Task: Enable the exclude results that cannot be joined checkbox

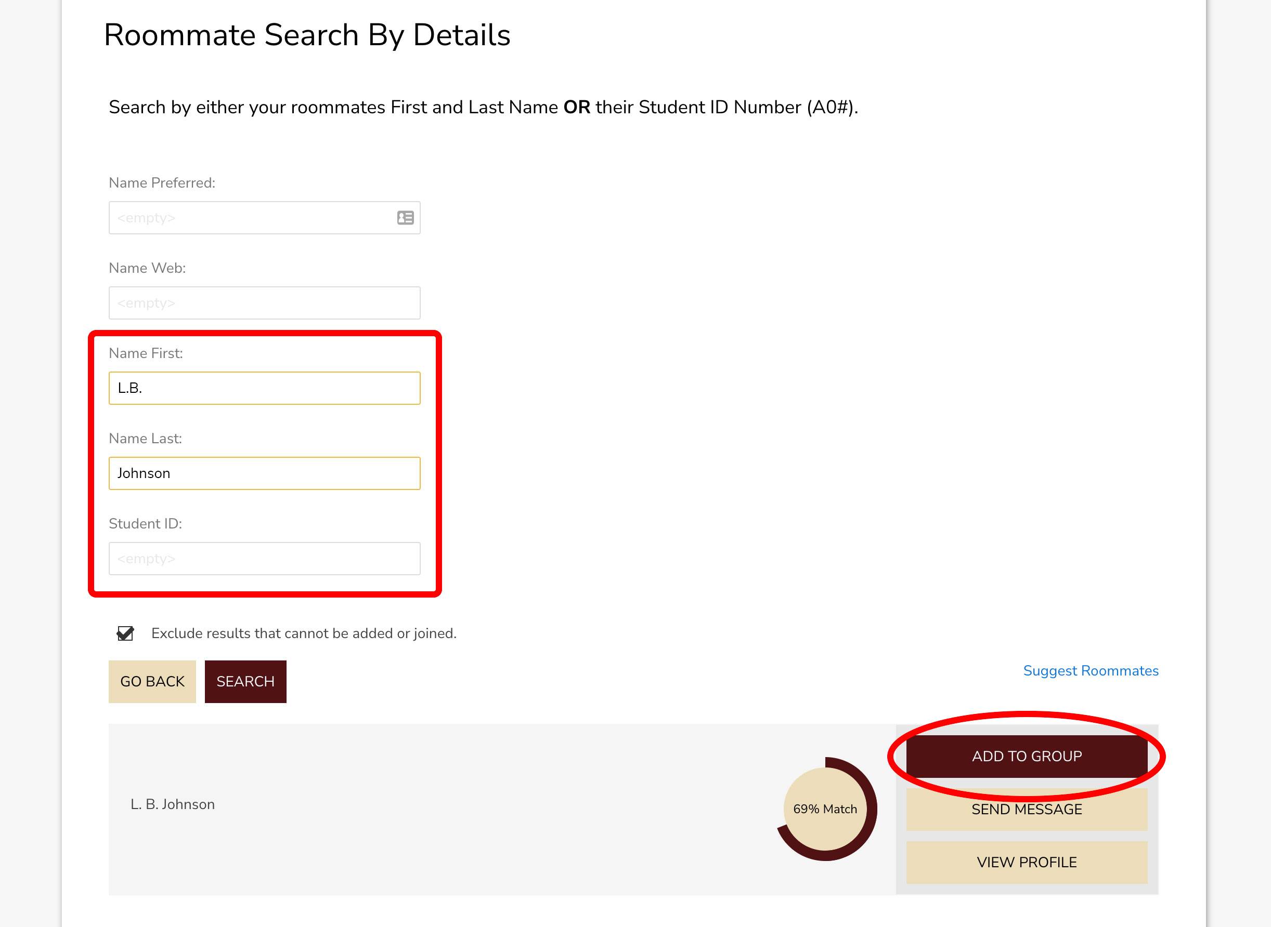Action: [126, 633]
